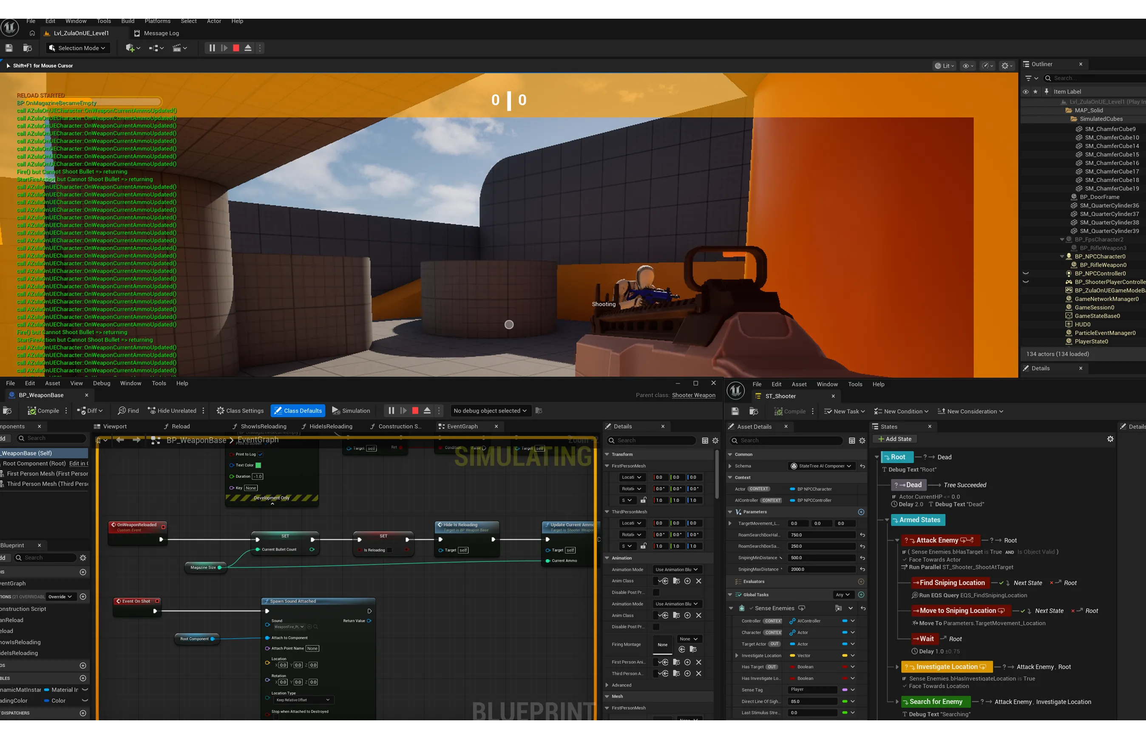1146x739 pixels.
Task: Click the Outliner search field
Action: pyautogui.click(x=1094, y=78)
